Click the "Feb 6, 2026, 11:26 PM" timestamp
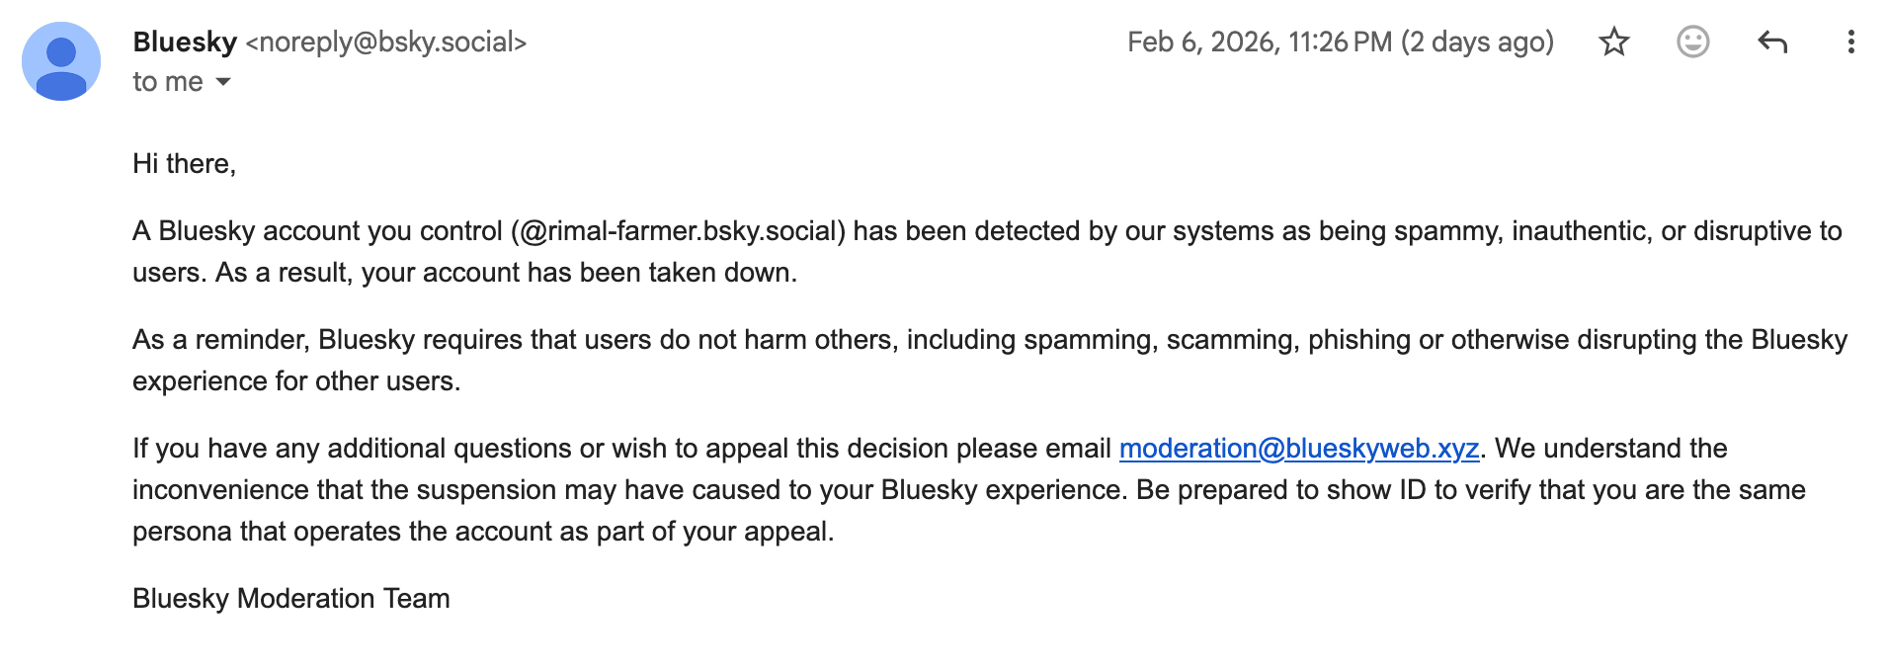Image resolution: width=1887 pixels, height=670 pixels. (x=1260, y=42)
